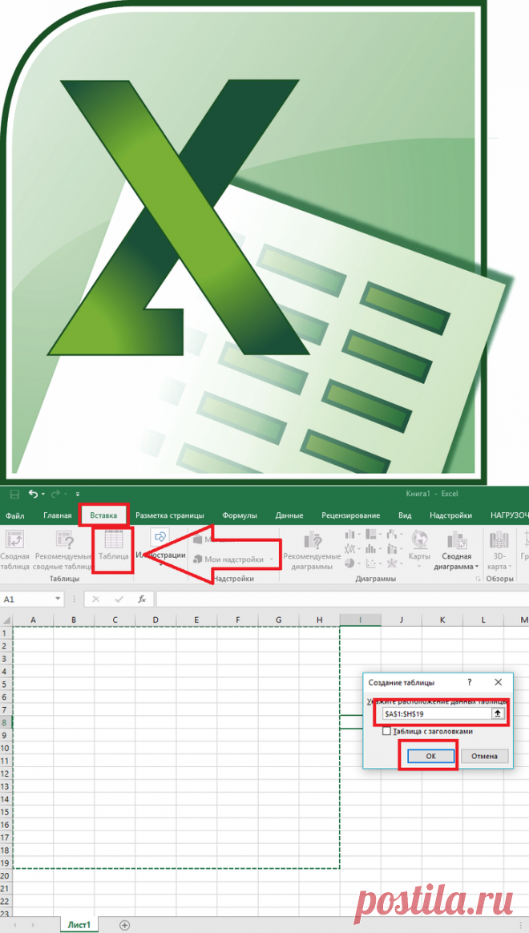529x933 pixels.
Task: Confirm entry with the checkmark icon
Action: point(119,600)
